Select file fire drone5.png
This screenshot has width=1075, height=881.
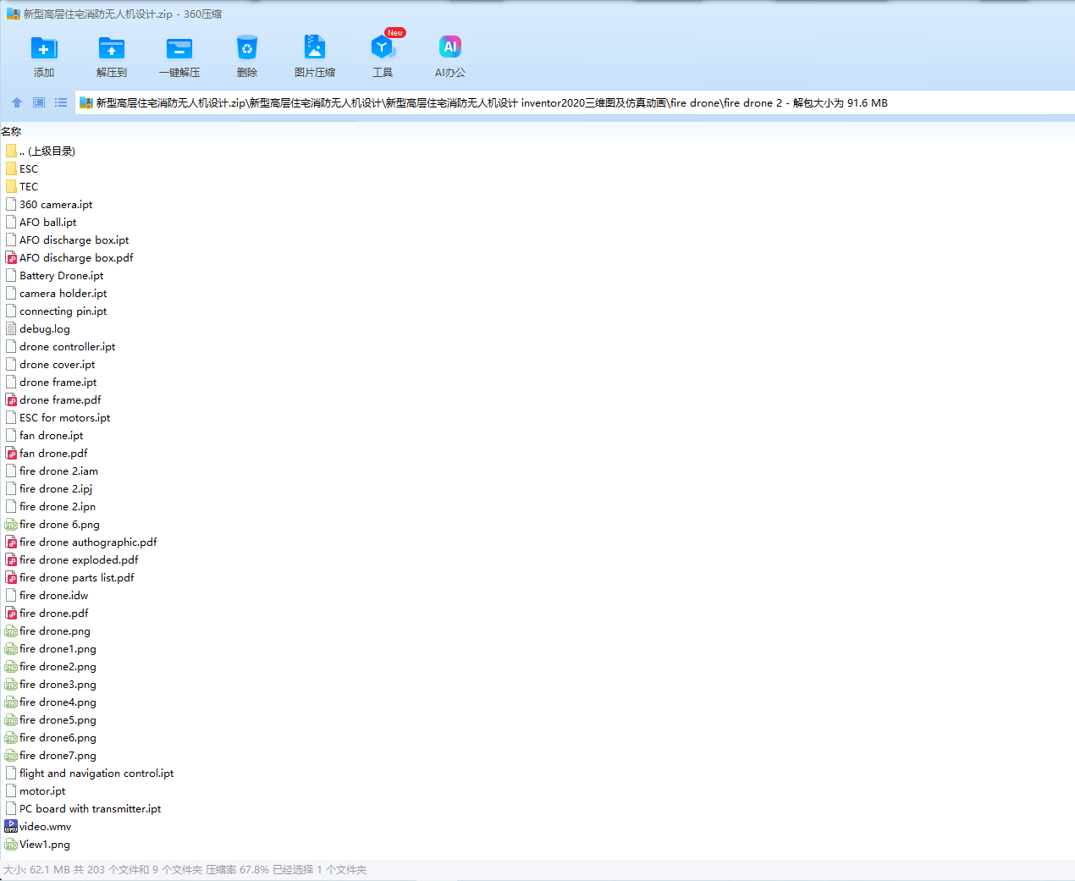[51, 719]
